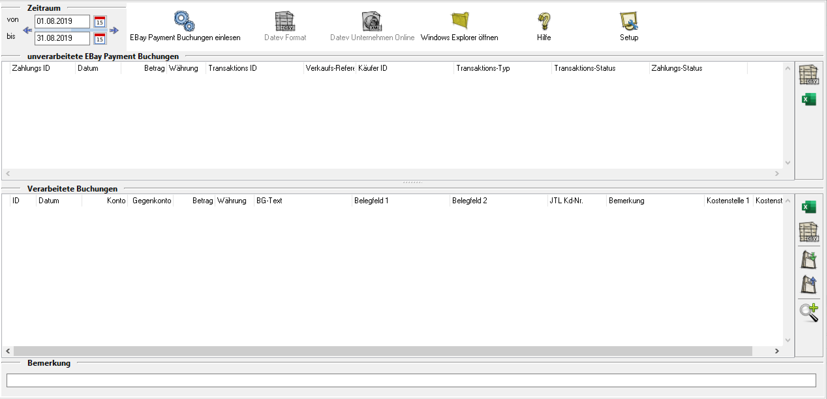The width and height of the screenshot is (827, 399).
Task: Click the von date field 01.08.2019
Action: point(62,22)
